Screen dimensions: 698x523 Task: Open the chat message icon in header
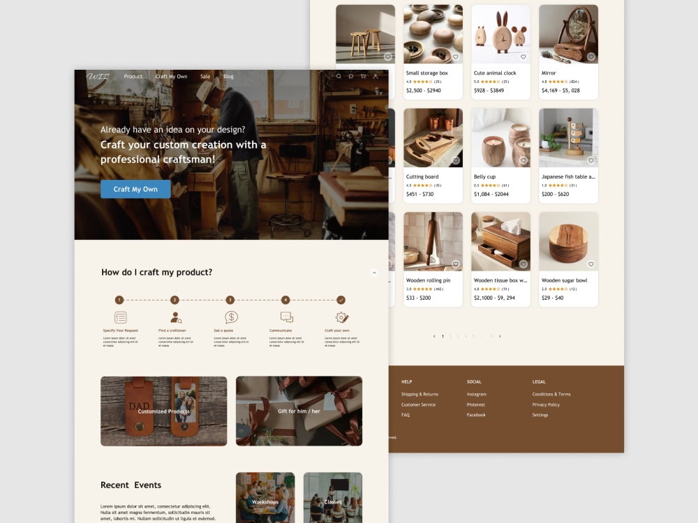351,77
